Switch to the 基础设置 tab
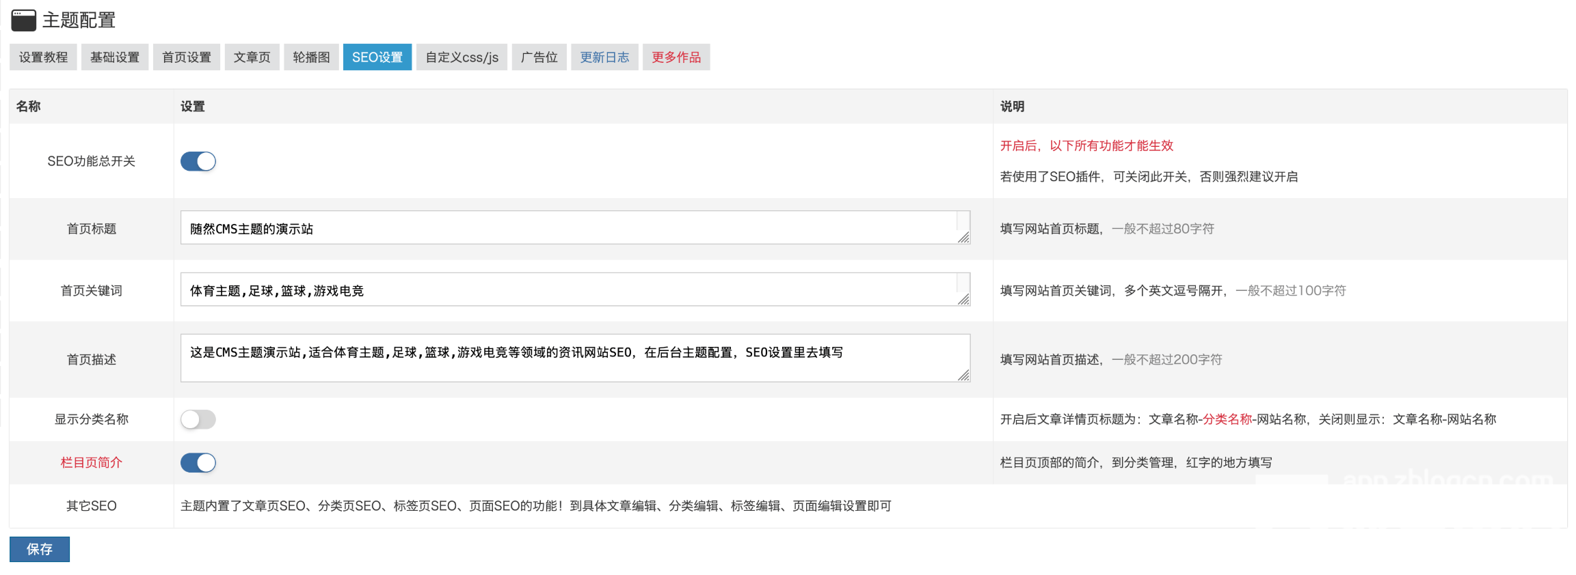 115,57
